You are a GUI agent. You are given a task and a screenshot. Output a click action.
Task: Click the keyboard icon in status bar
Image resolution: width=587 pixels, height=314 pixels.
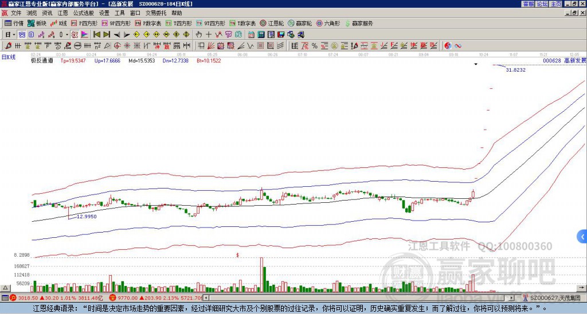point(5,298)
